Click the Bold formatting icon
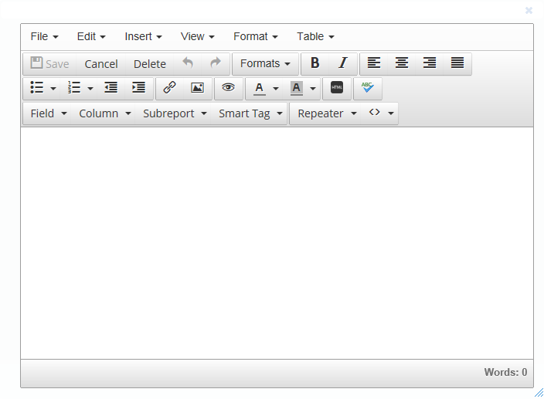Screen dimensions: 544x399 pos(314,63)
